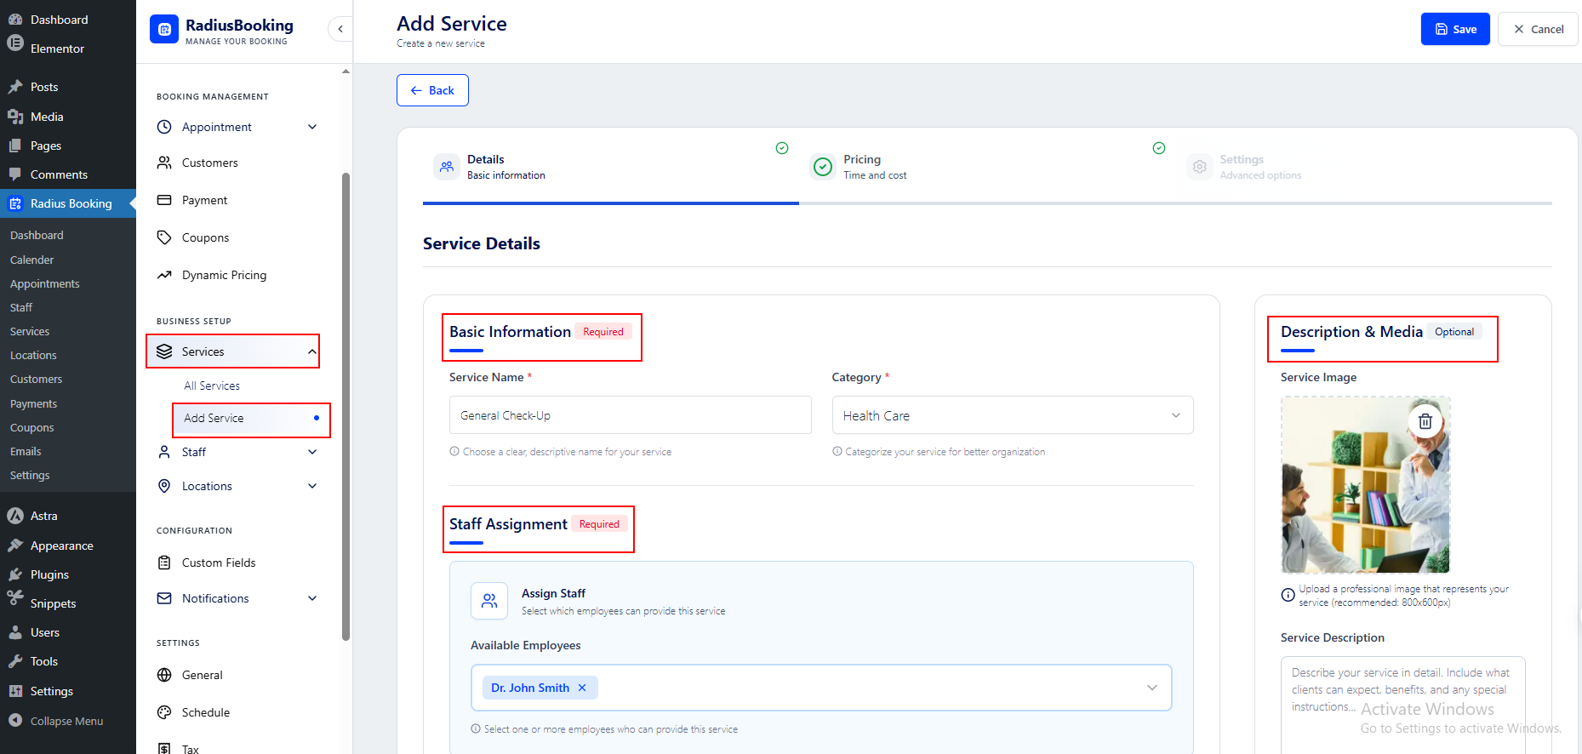Click the Plugins icon in WordPress menu
The height and width of the screenshot is (754, 1582).
pos(15,574)
